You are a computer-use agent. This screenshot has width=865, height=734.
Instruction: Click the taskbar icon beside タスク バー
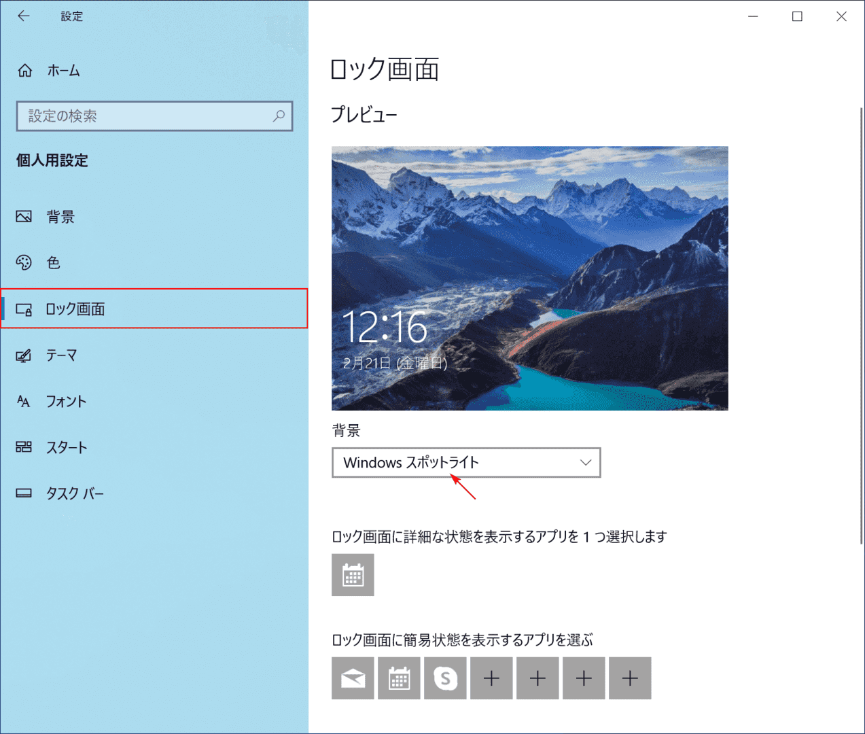point(24,493)
